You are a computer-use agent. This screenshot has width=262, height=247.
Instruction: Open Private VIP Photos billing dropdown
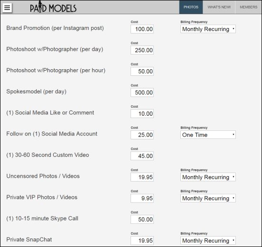coord(208,198)
